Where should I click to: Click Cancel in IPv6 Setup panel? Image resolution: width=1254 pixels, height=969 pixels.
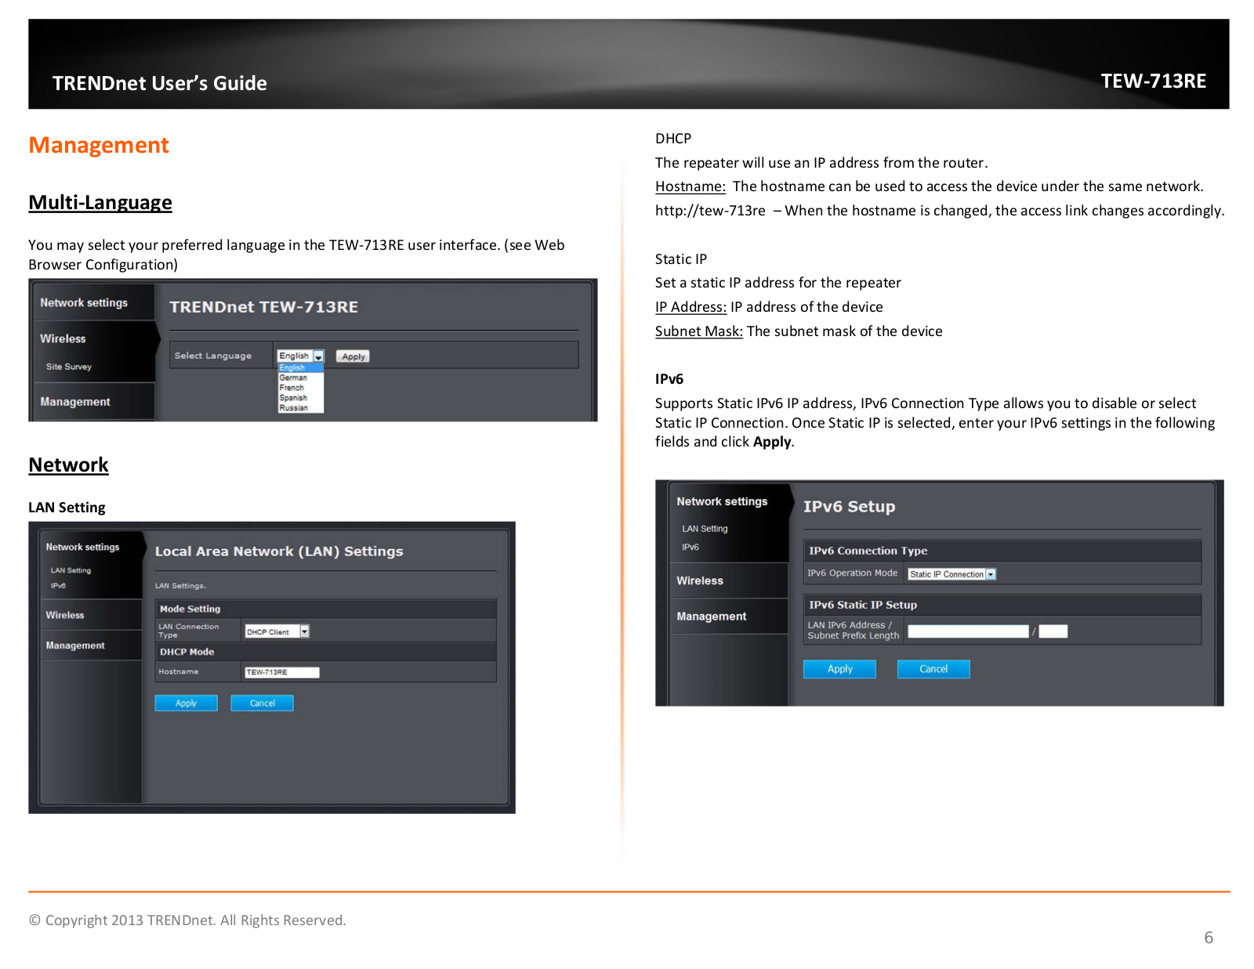pyautogui.click(x=933, y=669)
